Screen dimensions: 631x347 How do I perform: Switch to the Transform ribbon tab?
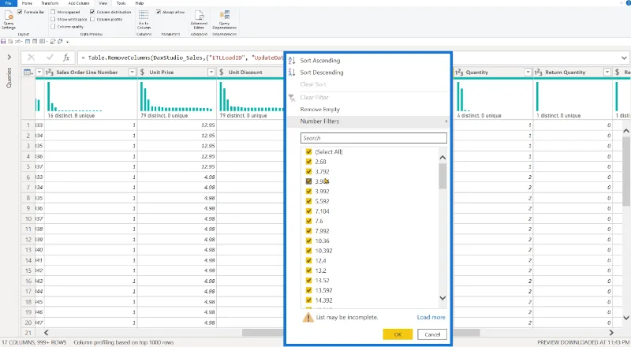tap(50, 3)
